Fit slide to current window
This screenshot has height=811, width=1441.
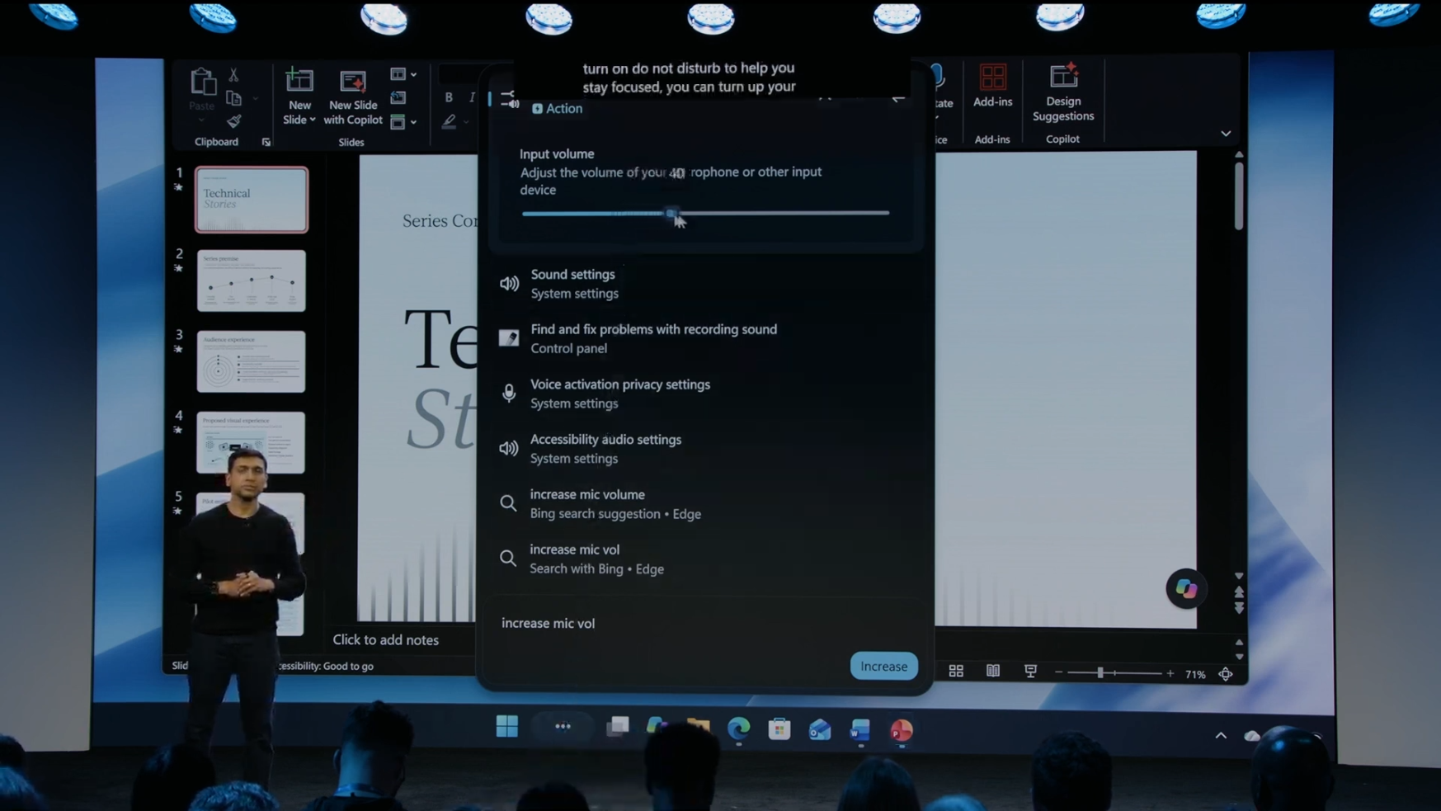coord(1226,674)
